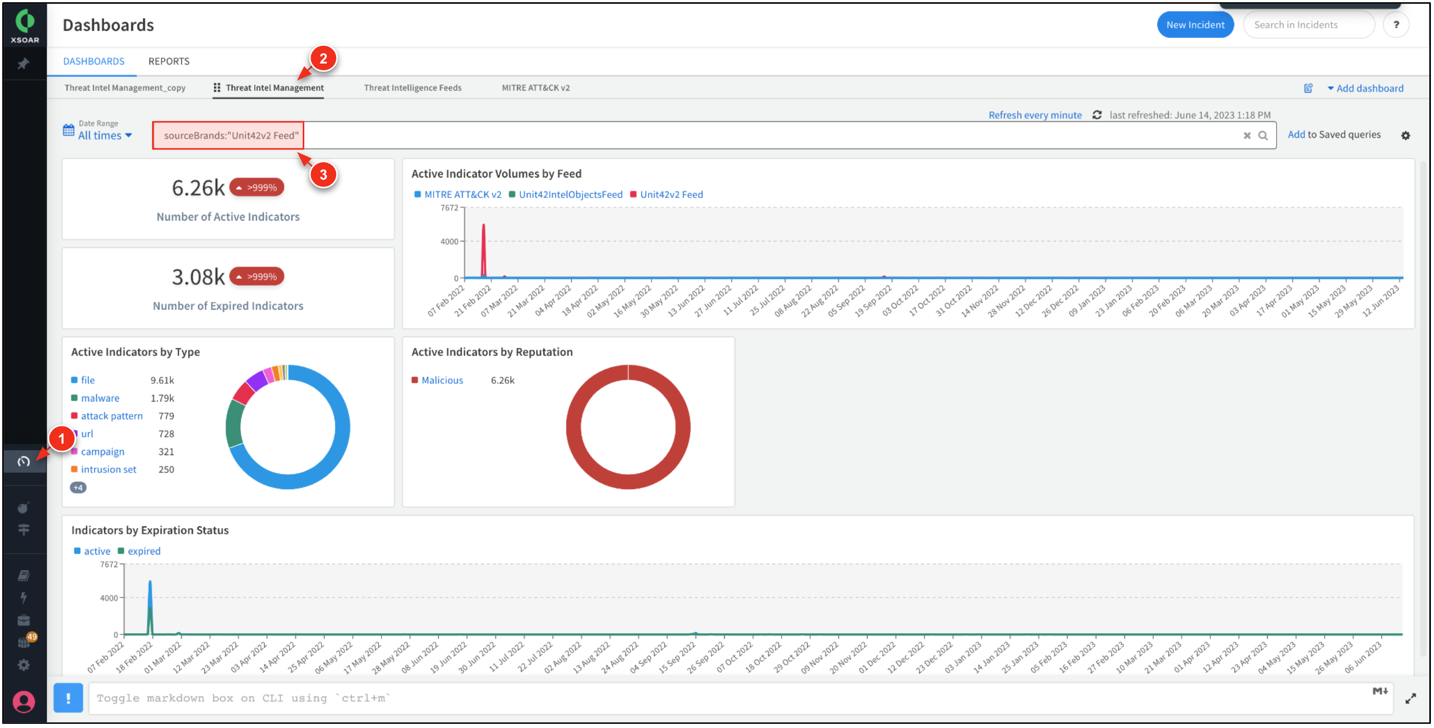Screen dimensions: 1434x728
Task: Toggle the expired legend series
Action: point(139,551)
